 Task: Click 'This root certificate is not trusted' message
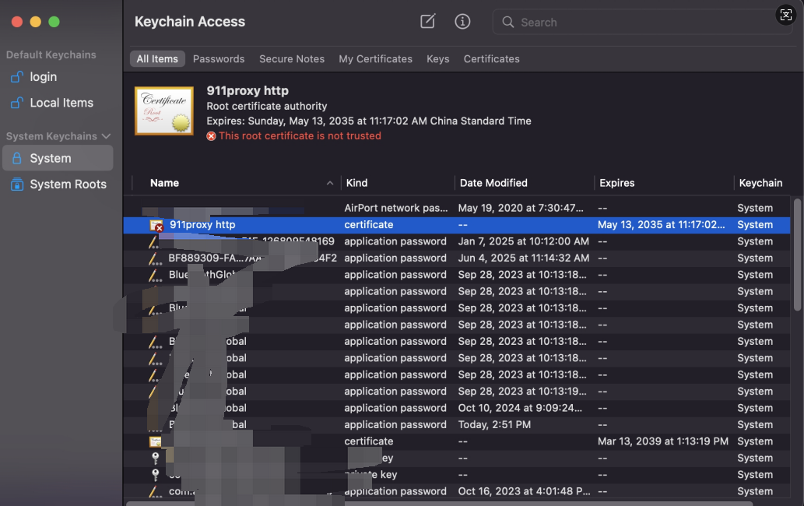point(300,136)
